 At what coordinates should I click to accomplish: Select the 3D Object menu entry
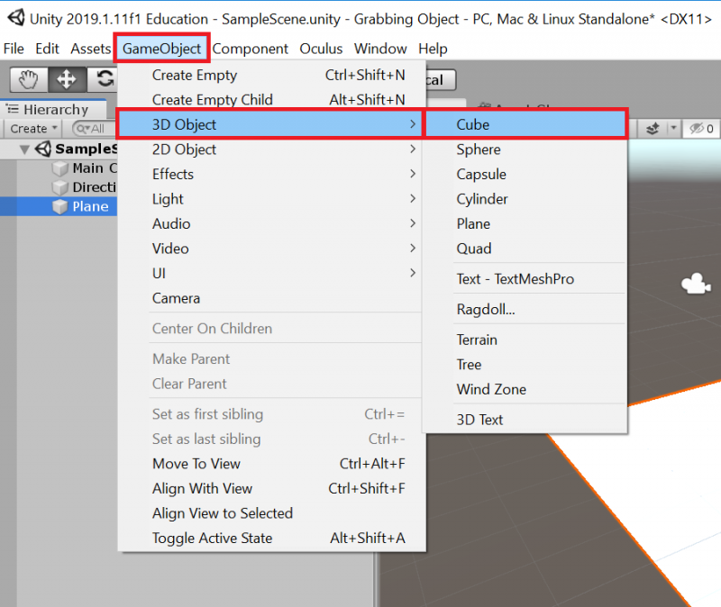click(269, 124)
